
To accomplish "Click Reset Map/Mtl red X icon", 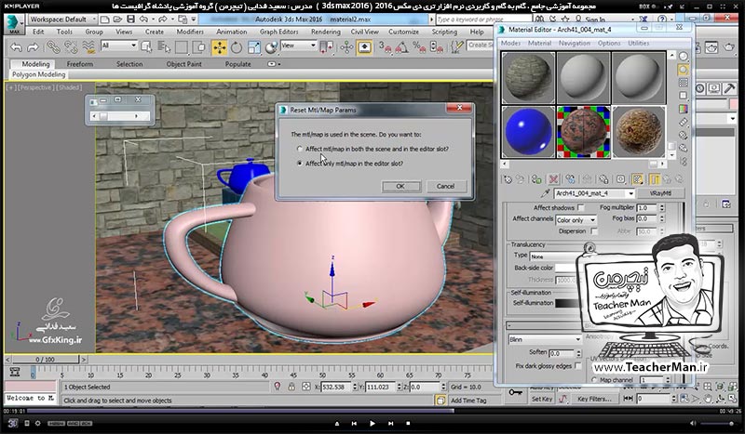I will point(553,179).
